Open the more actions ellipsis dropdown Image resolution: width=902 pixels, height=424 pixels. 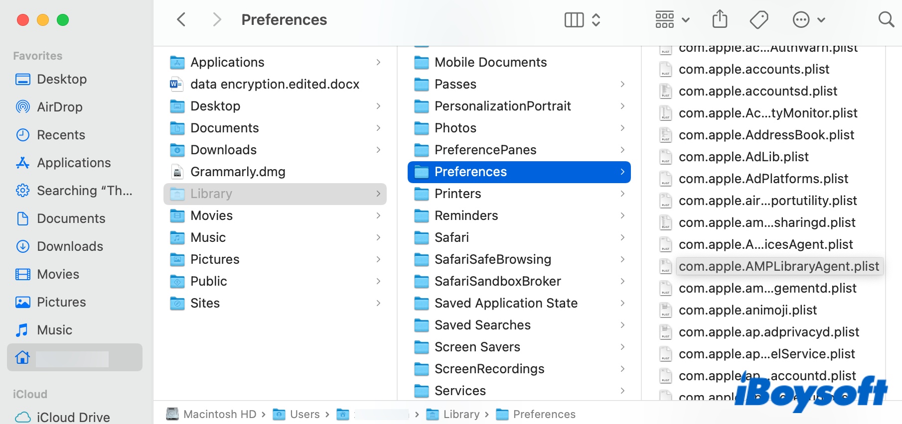click(808, 20)
